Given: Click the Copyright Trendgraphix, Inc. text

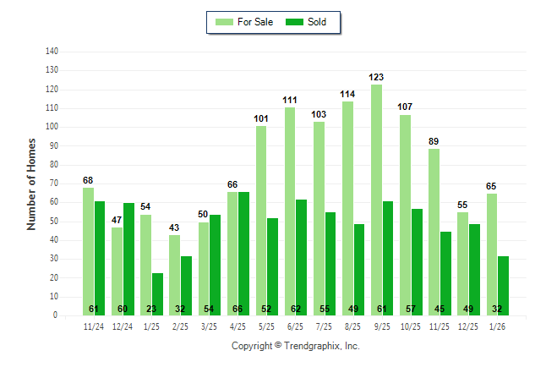Looking at the screenshot, I should [296, 346].
